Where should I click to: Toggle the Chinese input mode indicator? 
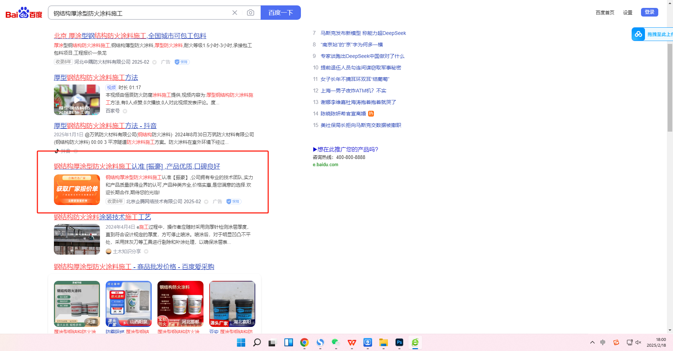(603, 342)
